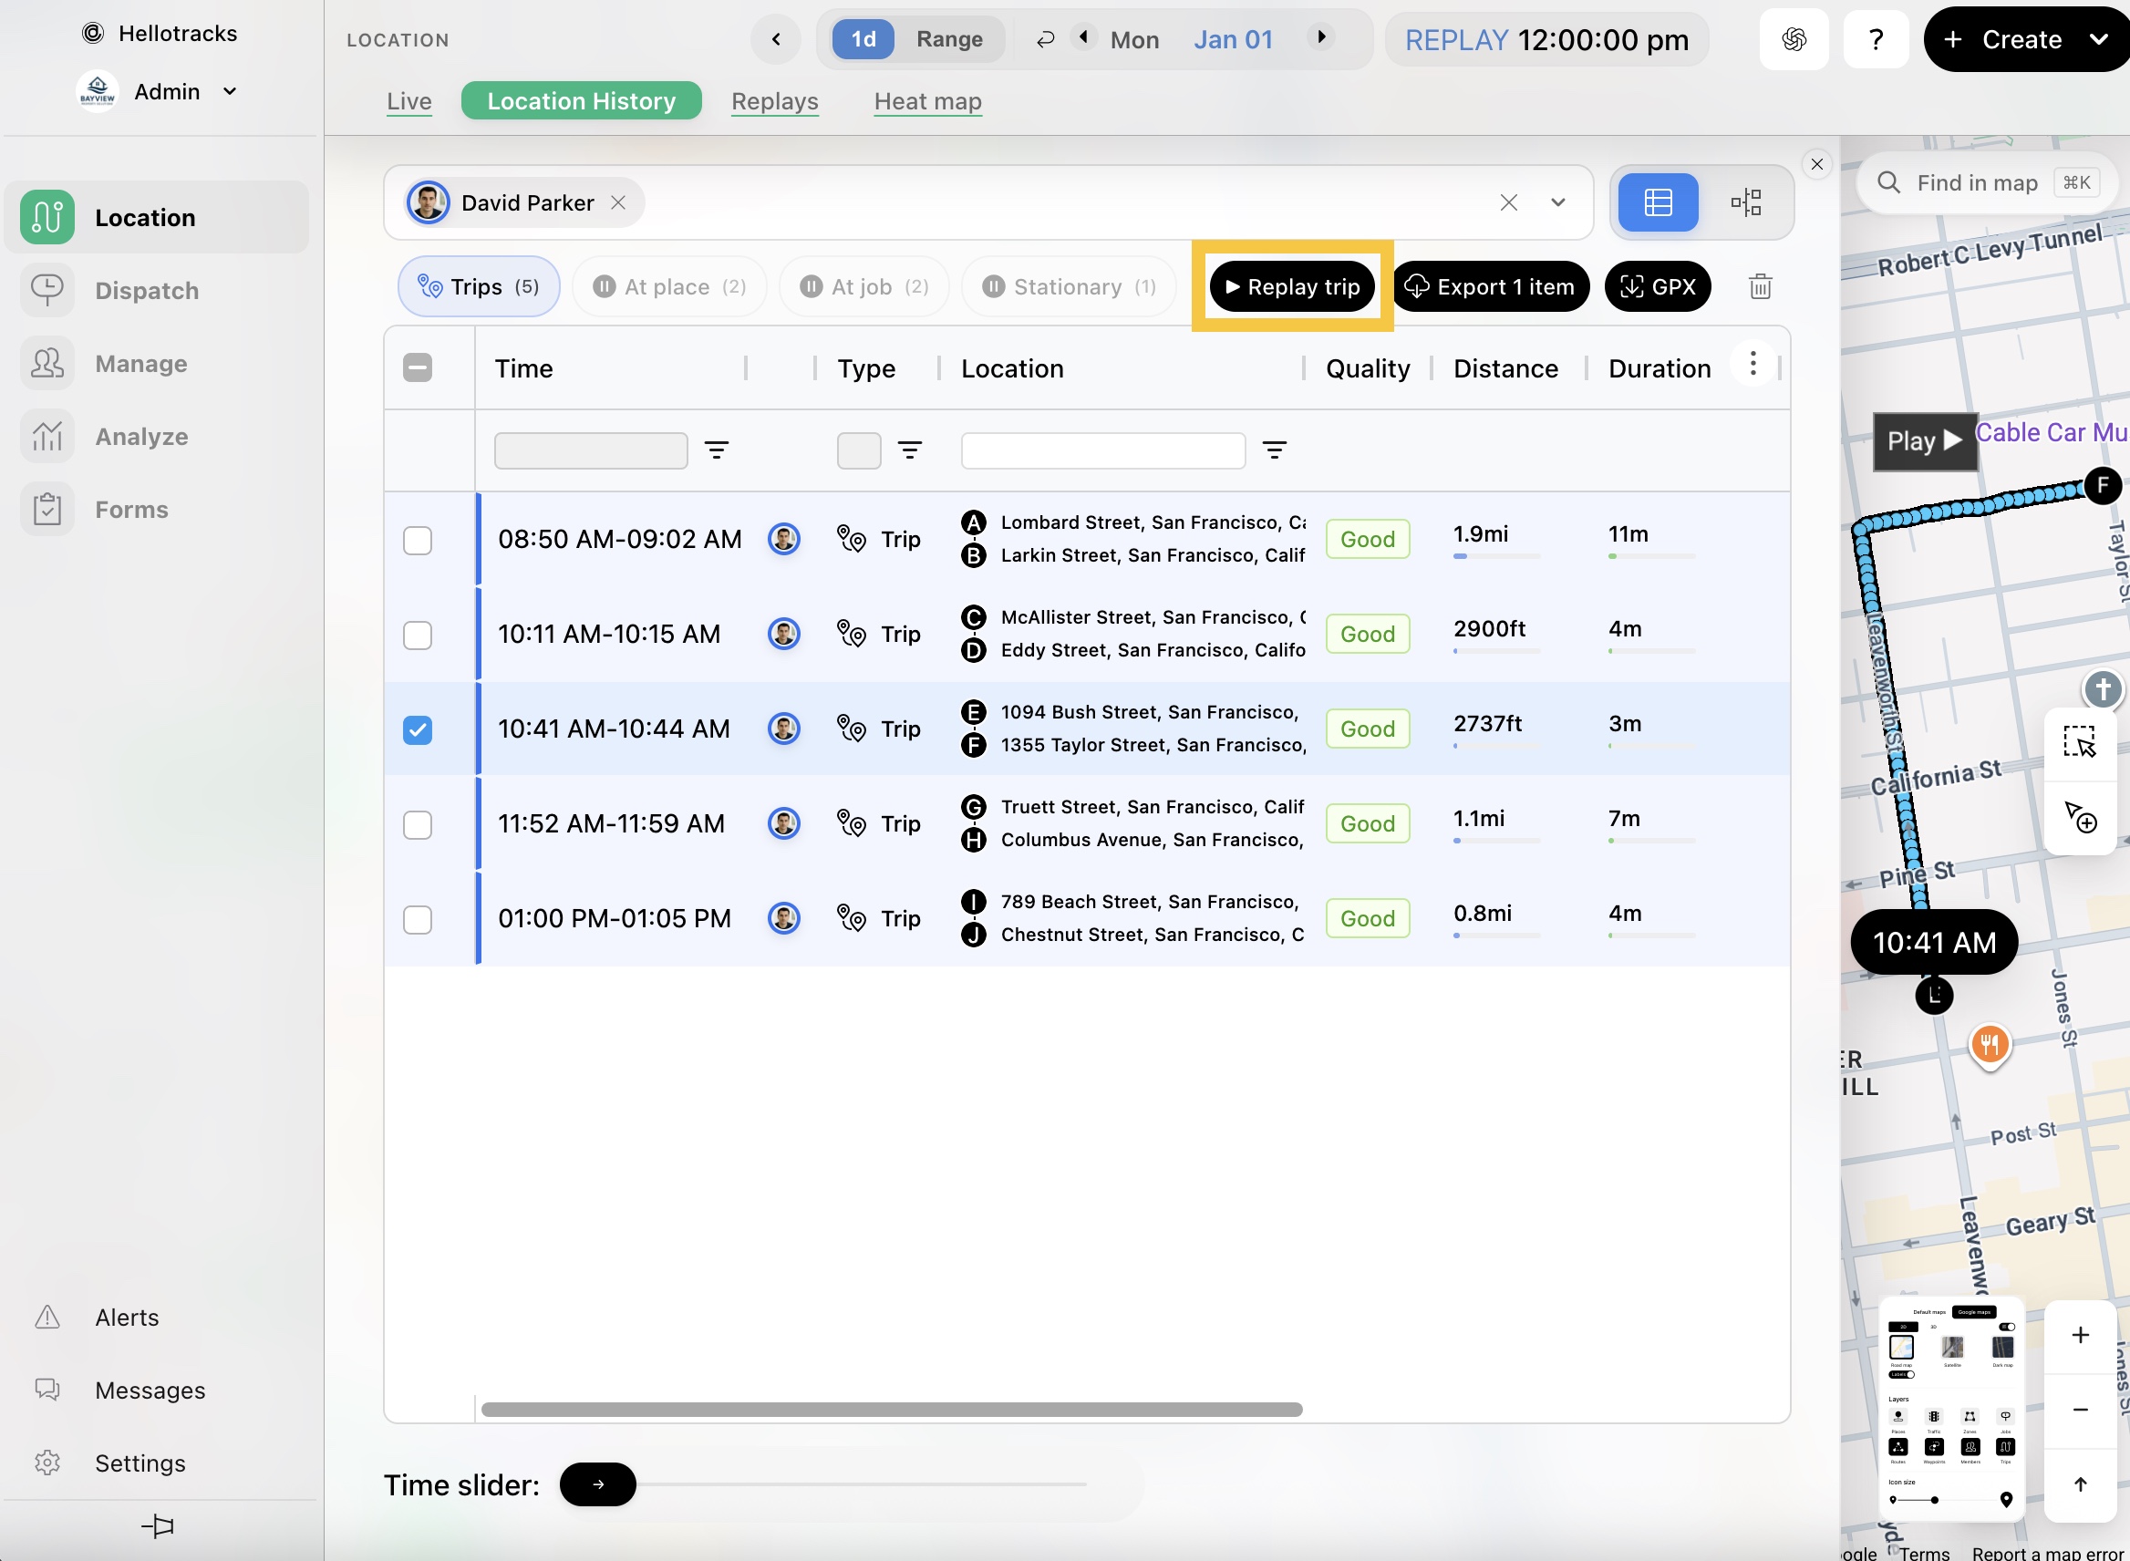Zoom out on the map

click(x=2079, y=1409)
